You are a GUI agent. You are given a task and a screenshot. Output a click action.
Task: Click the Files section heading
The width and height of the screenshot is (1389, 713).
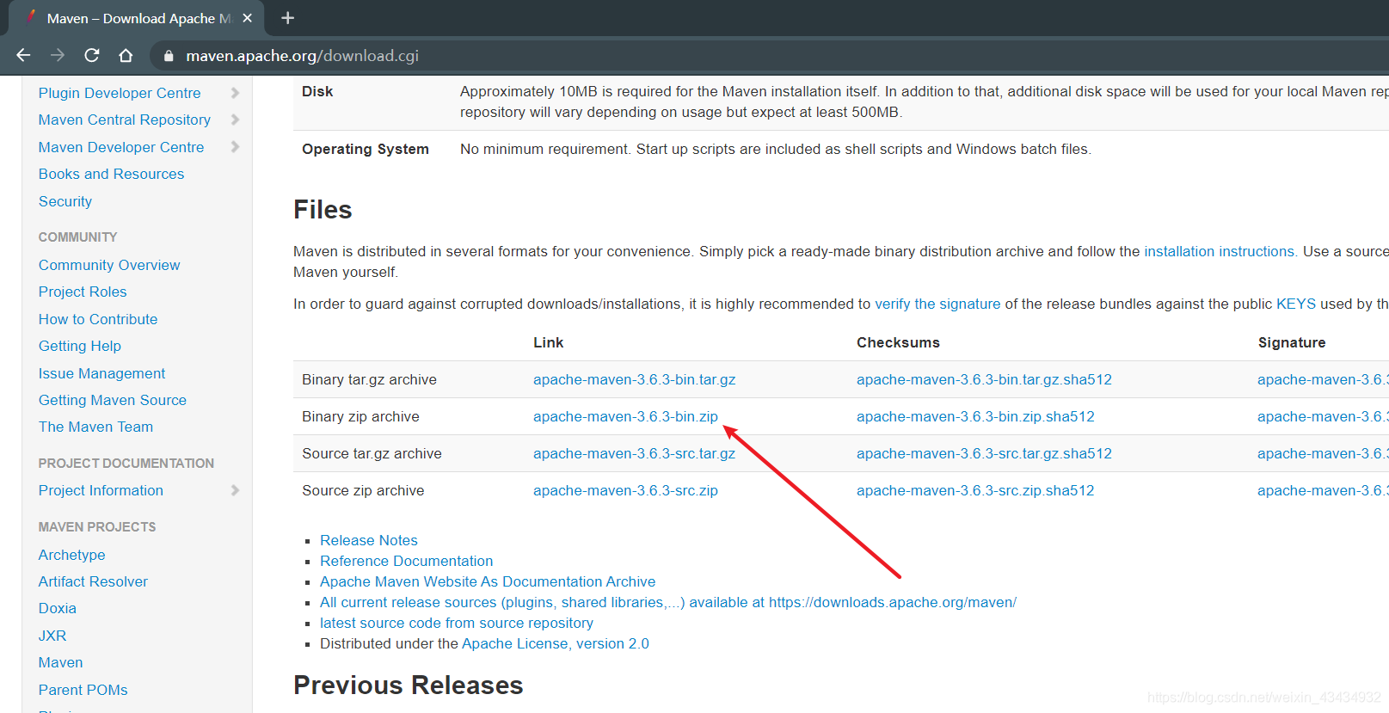(x=323, y=210)
